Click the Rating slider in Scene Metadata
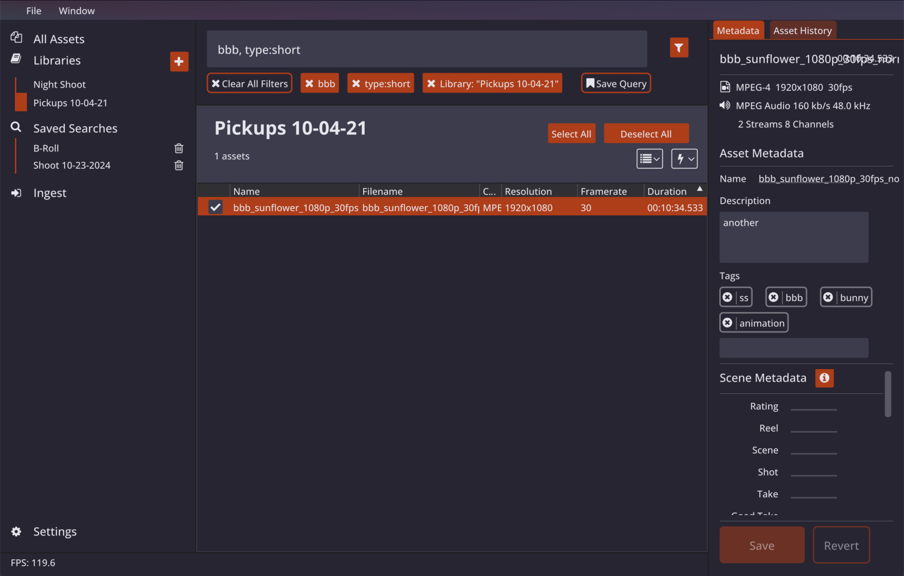This screenshot has width=904, height=576. point(814,410)
